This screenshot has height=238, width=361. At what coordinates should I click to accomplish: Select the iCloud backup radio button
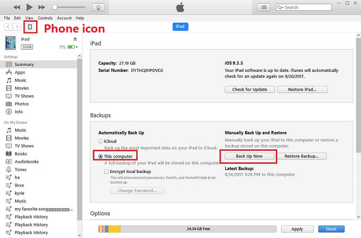pos(101,141)
